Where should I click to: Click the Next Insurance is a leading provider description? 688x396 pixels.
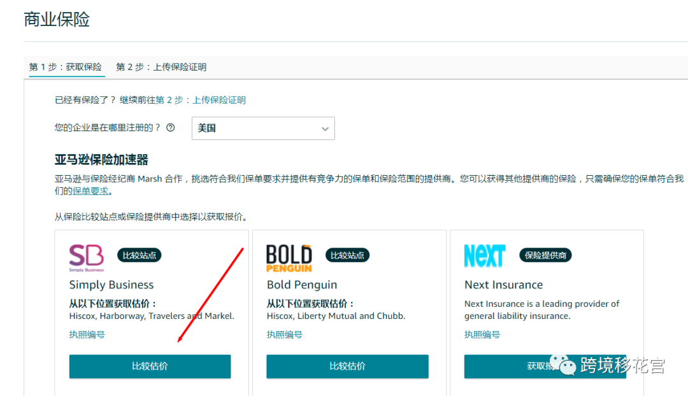(x=542, y=309)
